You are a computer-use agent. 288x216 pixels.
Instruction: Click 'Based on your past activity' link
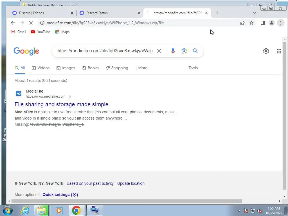(90, 183)
